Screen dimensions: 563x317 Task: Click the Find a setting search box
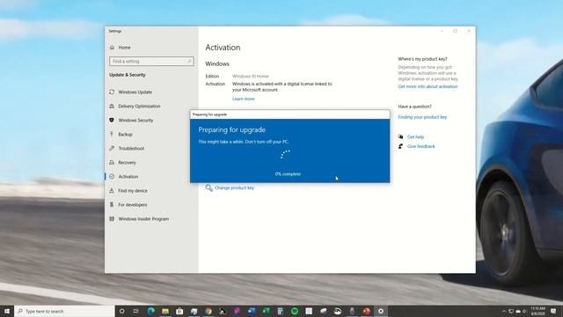151,62
